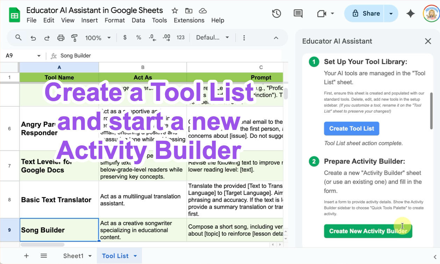Open the Gemini sparkle icon
Image resolution: width=440 pixels, height=264 pixels.
[x=410, y=14]
